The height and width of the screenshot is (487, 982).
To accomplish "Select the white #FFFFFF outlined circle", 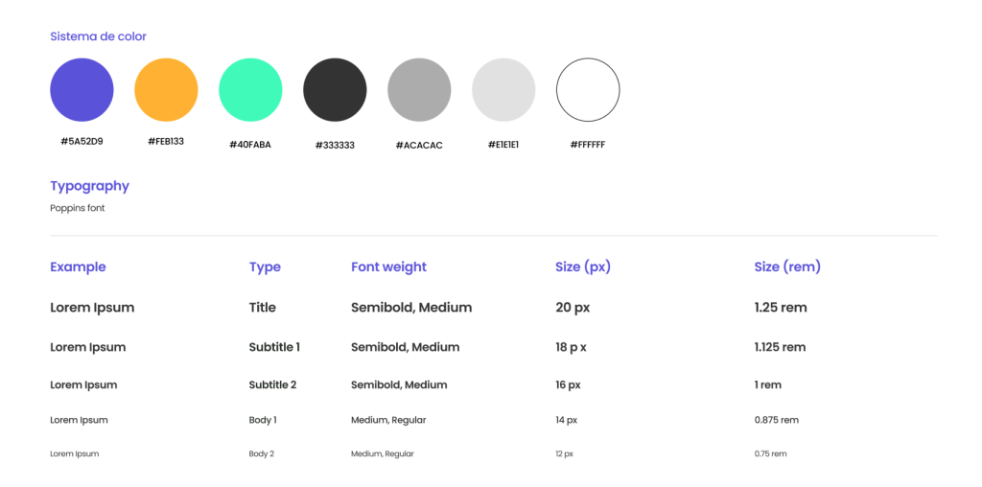I will [588, 89].
